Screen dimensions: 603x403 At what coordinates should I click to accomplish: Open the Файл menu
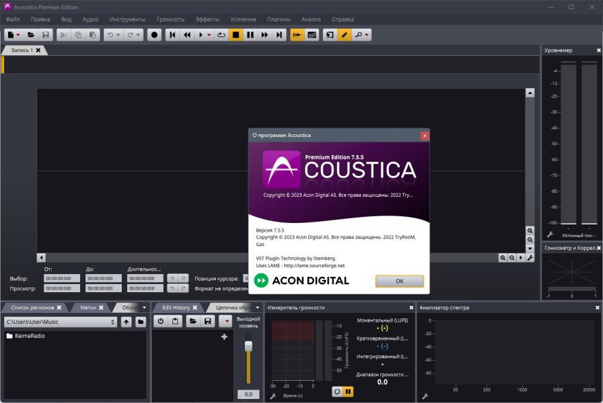click(x=13, y=19)
